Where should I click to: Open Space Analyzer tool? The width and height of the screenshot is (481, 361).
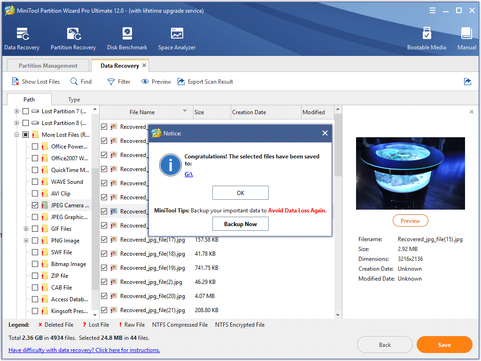[177, 33]
